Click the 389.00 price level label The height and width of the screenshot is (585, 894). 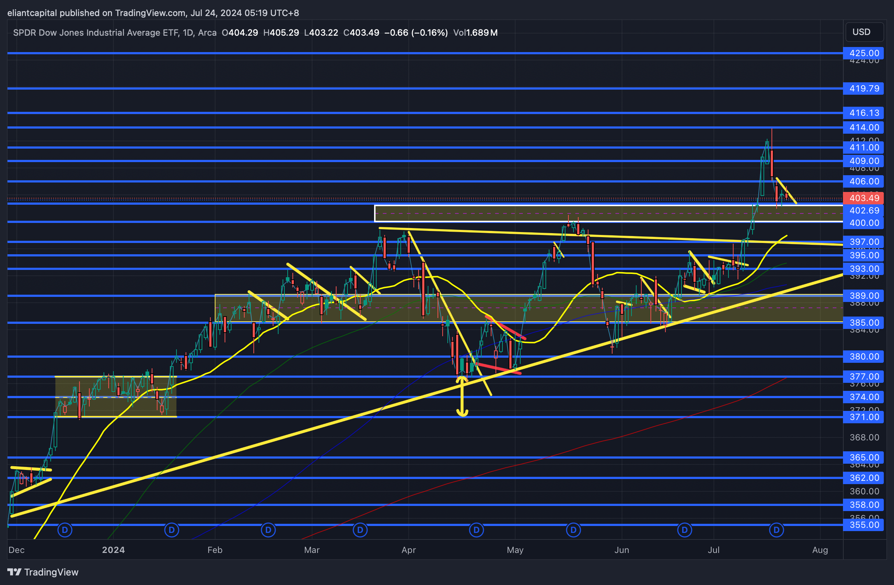pyautogui.click(x=864, y=296)
